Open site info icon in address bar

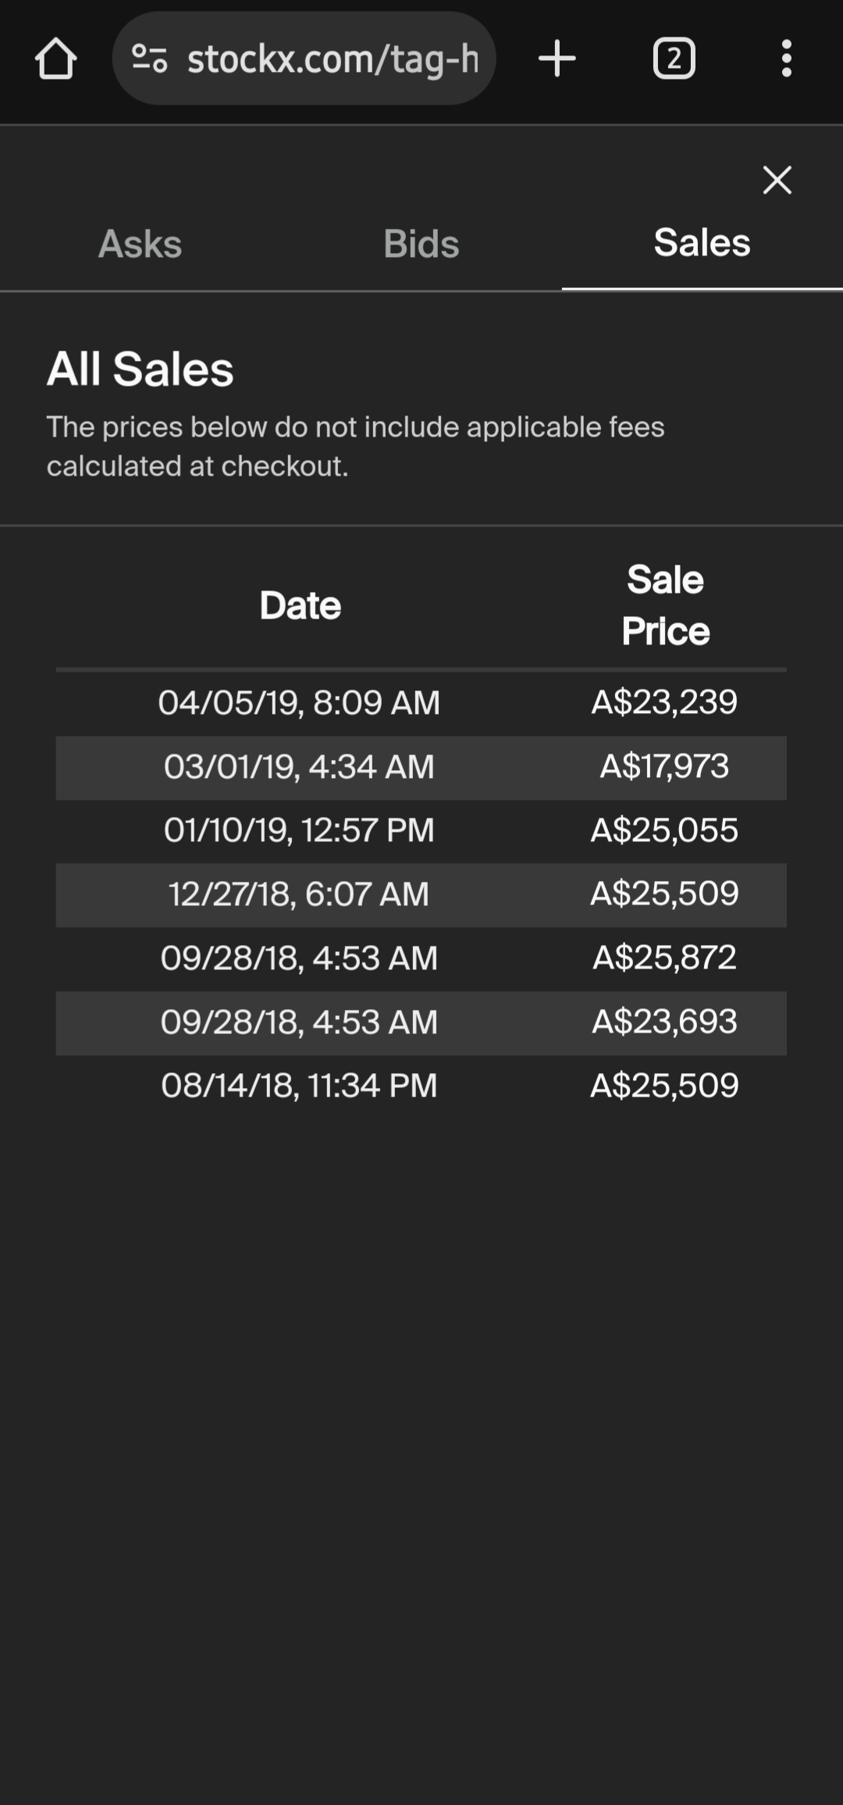[149, 59]
